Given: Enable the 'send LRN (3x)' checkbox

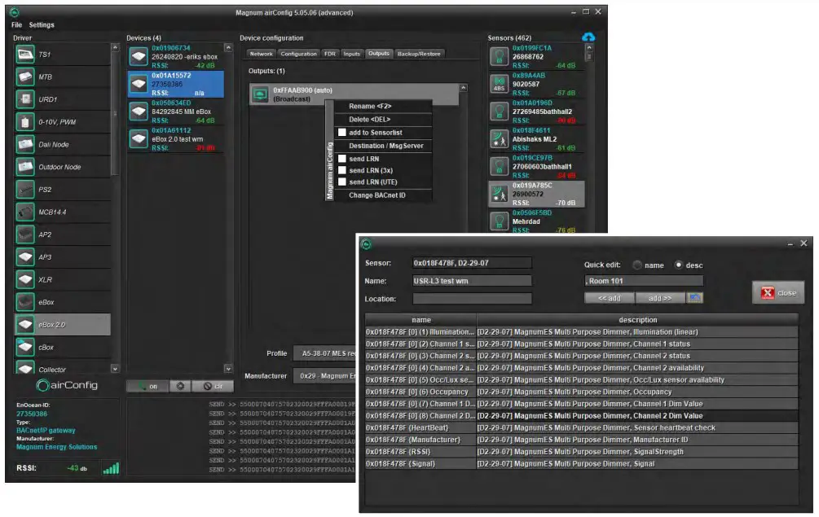Looking at the screenshot, I should pyautogui.click(x=342, y=170).
